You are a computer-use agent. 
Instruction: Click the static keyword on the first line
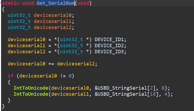tap(11, 4)
